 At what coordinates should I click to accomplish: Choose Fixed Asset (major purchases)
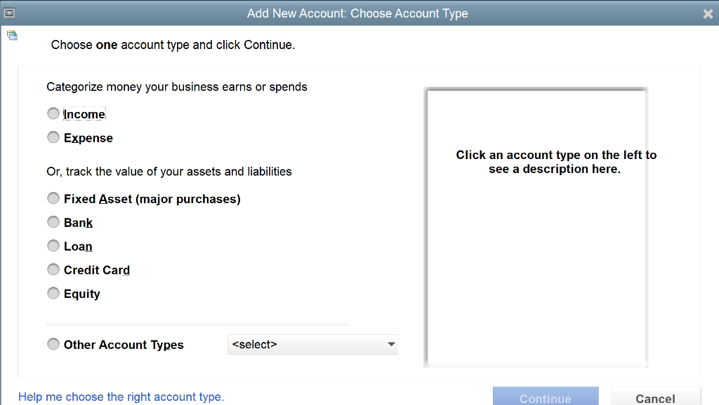click(x=53, y=198)
